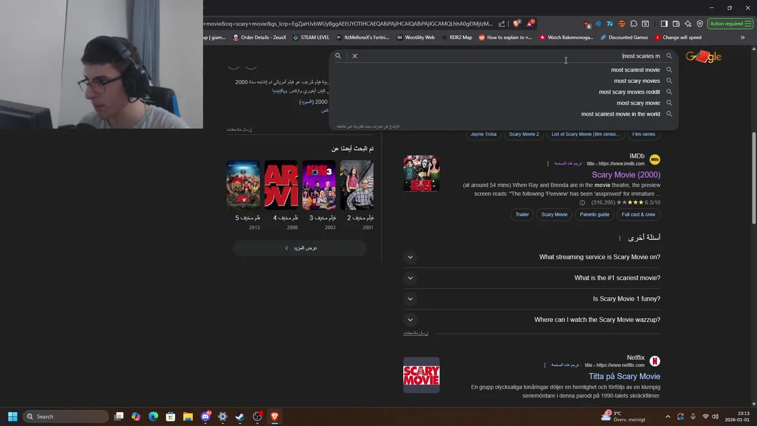Click the 'Full cast & crew' chip

tap(639, 214)
